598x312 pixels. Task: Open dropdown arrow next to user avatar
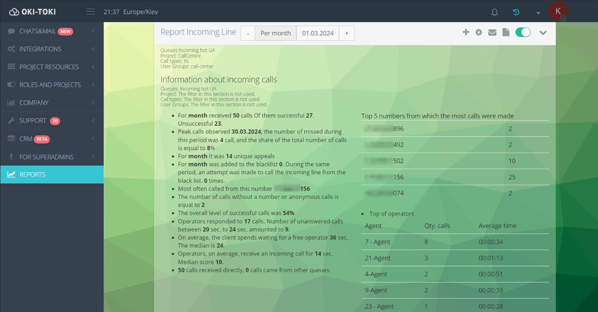(x=538, y=12)
